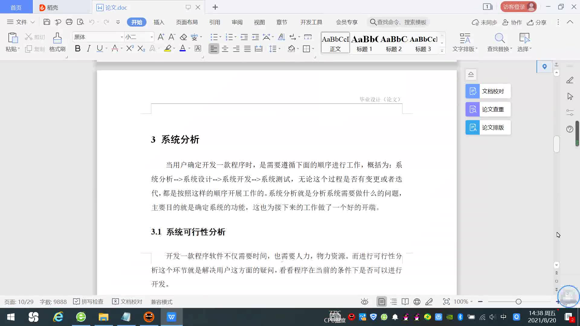Apply the 标题 1 heading style

[364, 43]
